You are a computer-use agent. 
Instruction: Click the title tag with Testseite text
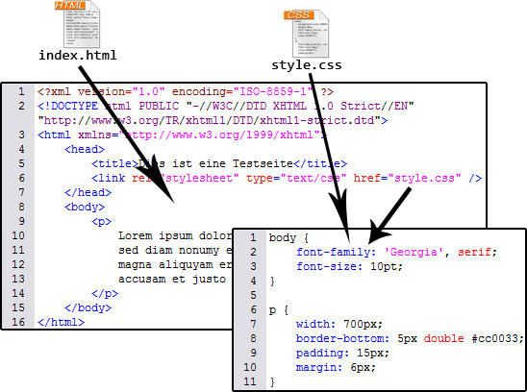219,163
